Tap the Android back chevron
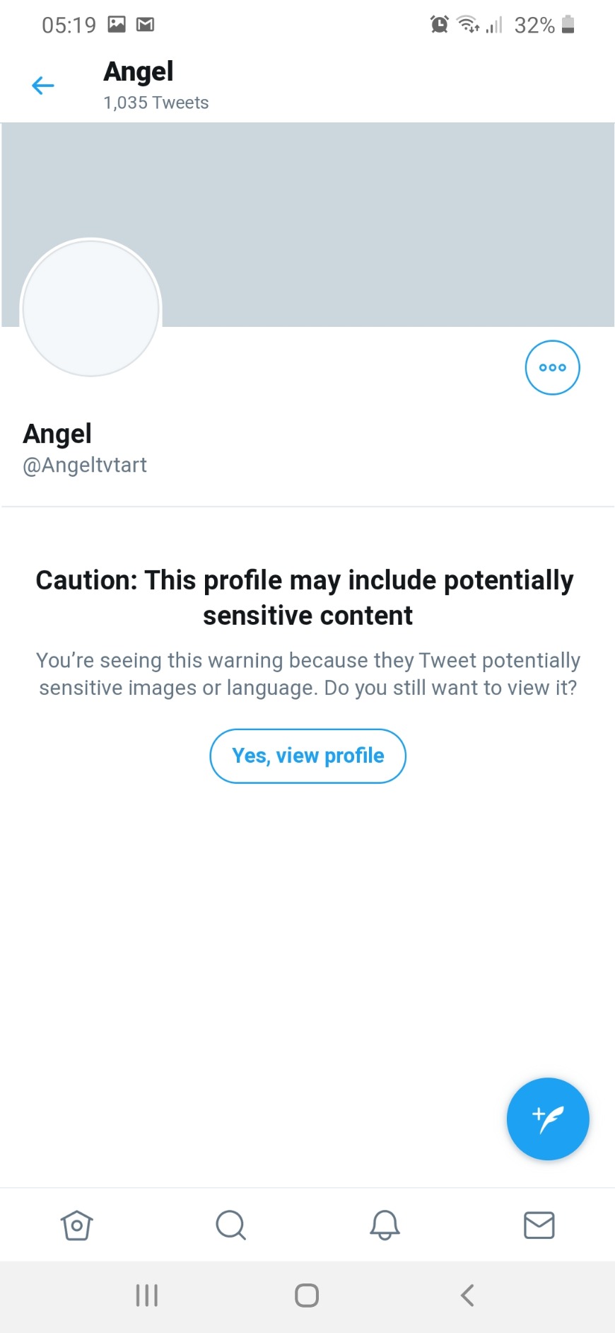Screen dimensions: 615x1333 coord(467,1295)
